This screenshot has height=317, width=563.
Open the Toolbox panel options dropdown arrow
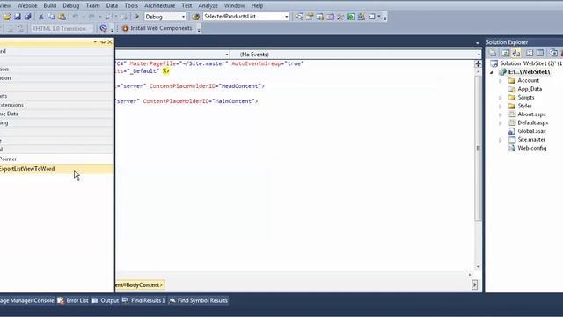click(95, 42)
